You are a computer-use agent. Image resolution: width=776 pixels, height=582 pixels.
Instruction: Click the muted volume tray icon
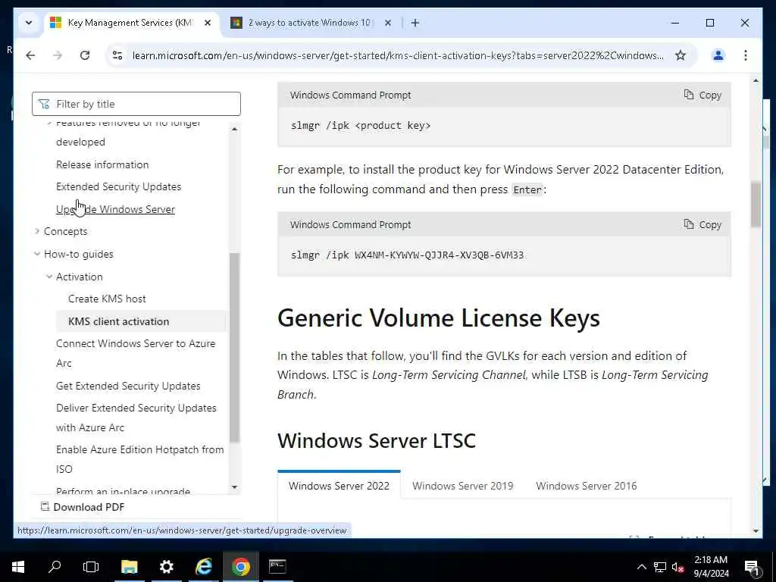677,567
